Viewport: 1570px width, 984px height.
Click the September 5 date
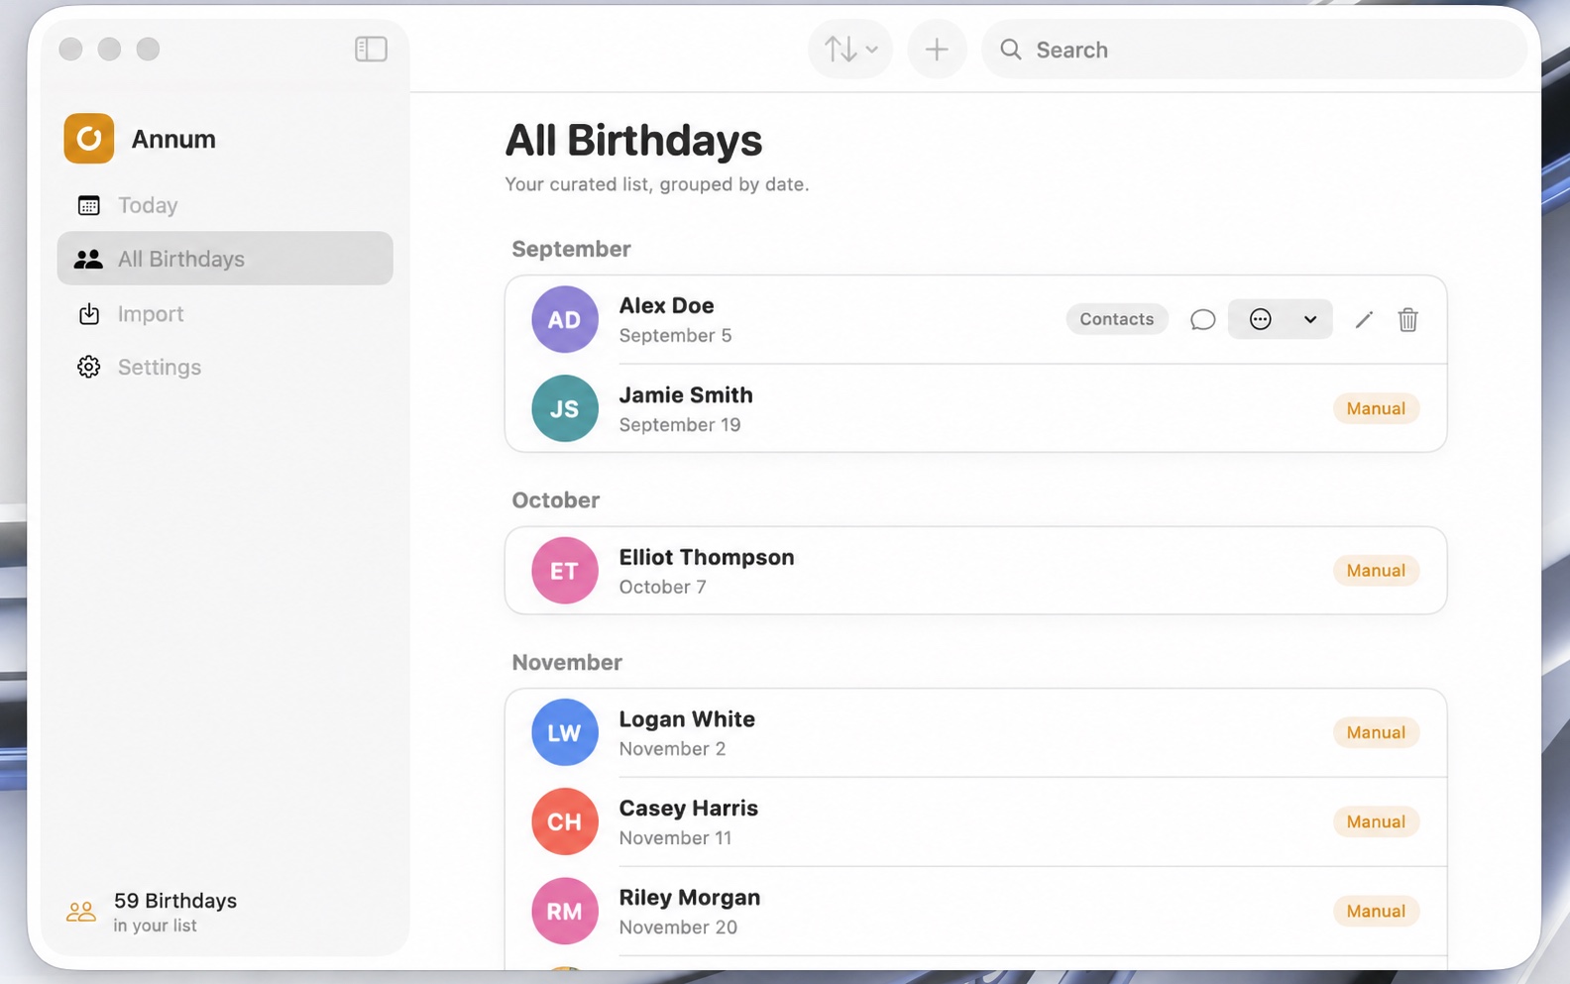point(675,335)
